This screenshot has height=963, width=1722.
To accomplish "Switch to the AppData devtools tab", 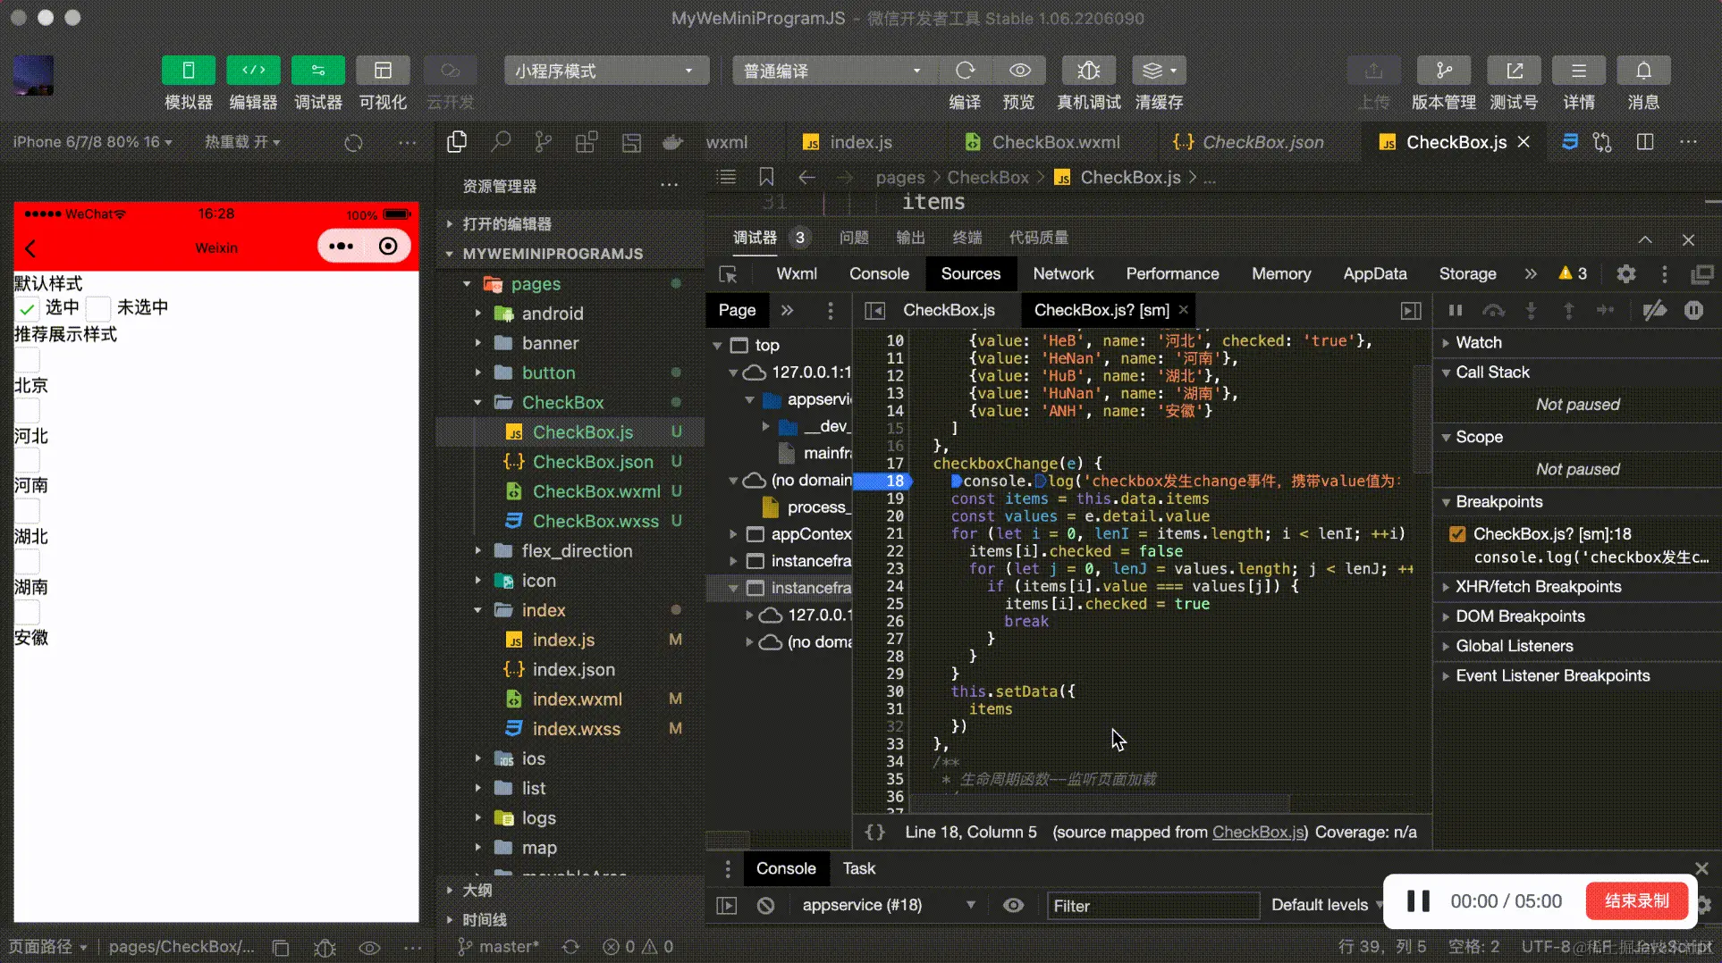I will click(x=1374, y=274).
